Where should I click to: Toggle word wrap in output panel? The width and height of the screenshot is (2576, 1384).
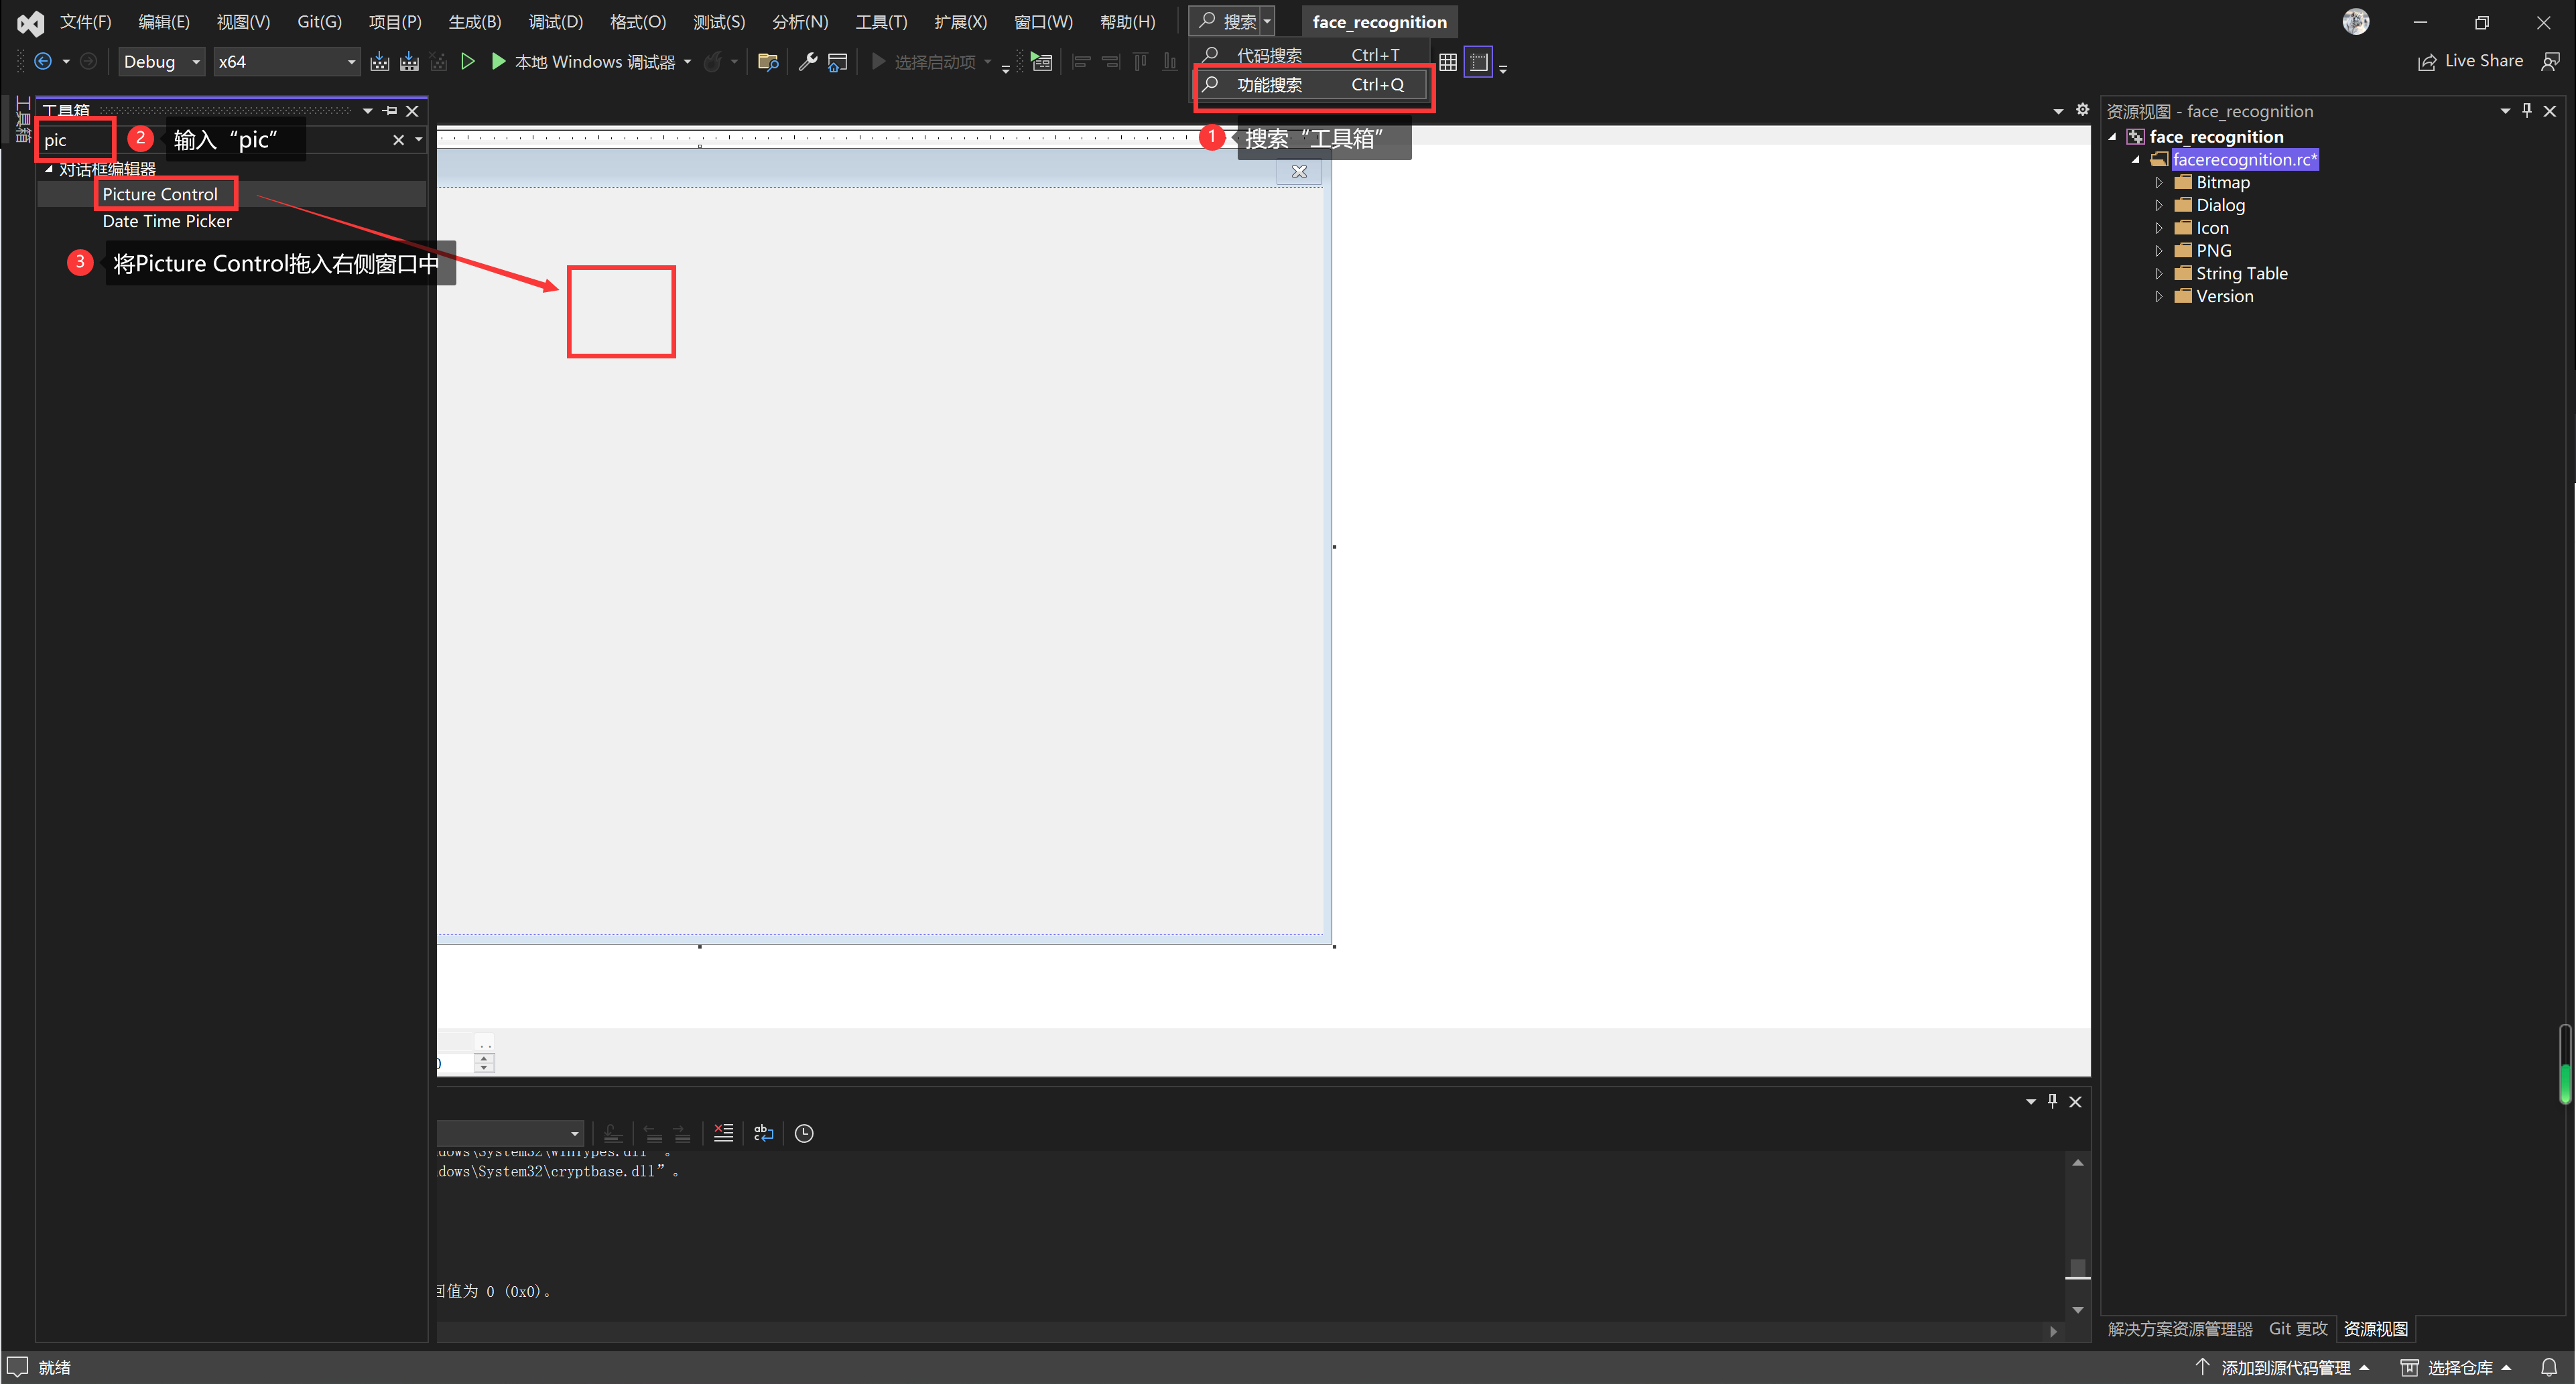pyautogui.click(x=763, y=1132)
